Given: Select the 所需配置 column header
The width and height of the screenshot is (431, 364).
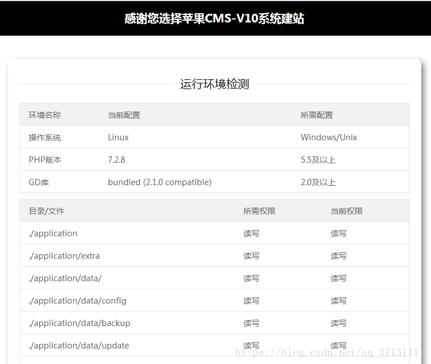Looking at the screenshot, I should 317,115.
